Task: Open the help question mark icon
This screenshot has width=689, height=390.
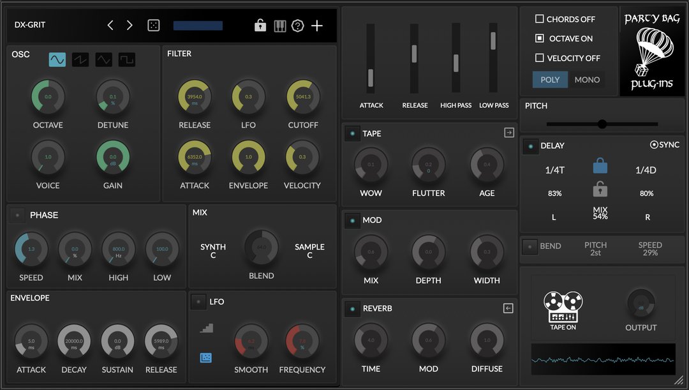Action: 298,26
